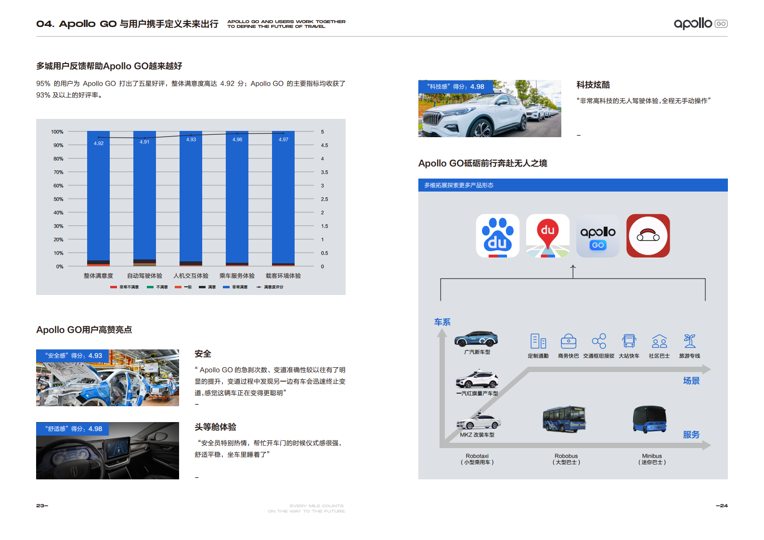The image size is (764, 540).
Task: Click the apollo GO logo in header
Action: pos(700,23)
